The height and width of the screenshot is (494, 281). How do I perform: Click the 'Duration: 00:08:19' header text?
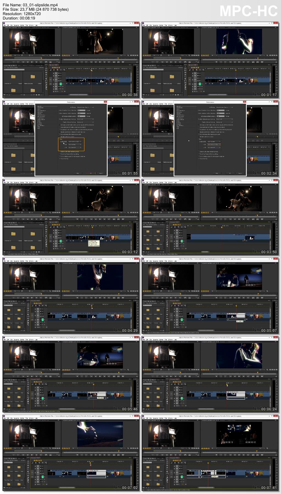[x=19, y=18]
